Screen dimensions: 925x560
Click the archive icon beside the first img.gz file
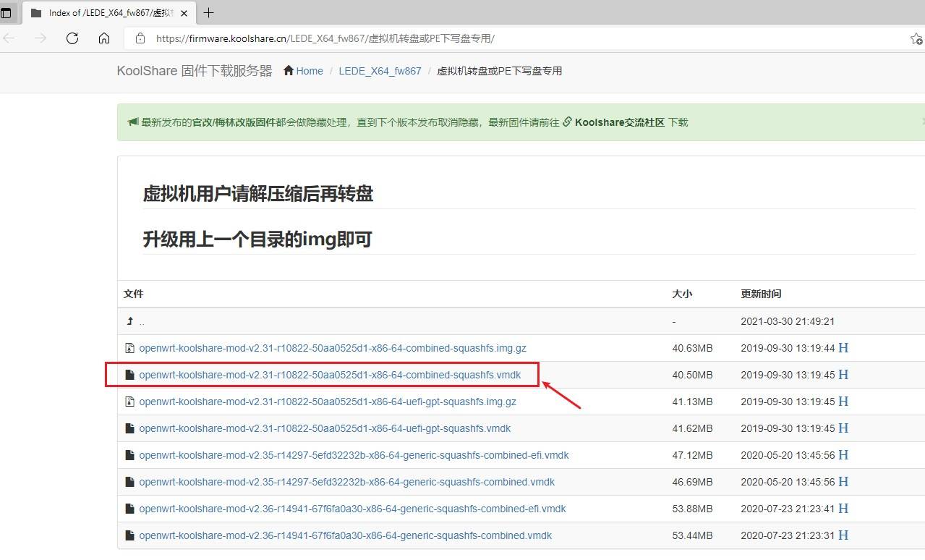(129, 348)
